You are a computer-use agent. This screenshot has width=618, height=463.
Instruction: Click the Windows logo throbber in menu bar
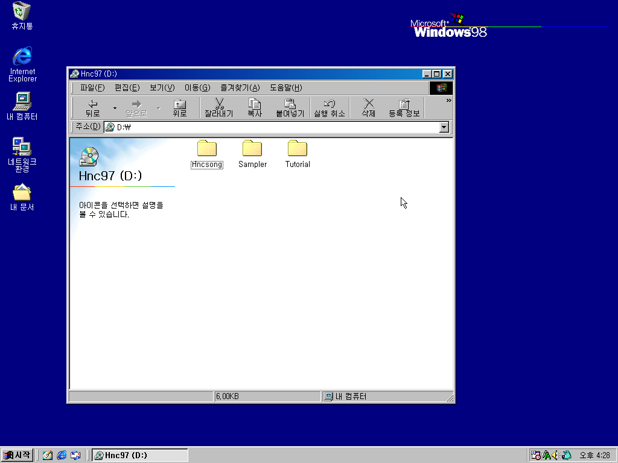click(x=441, y=88)
